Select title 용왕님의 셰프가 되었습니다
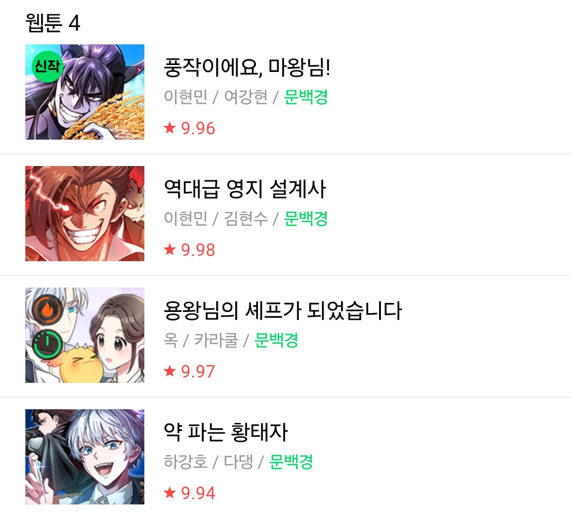 (282, 311)
